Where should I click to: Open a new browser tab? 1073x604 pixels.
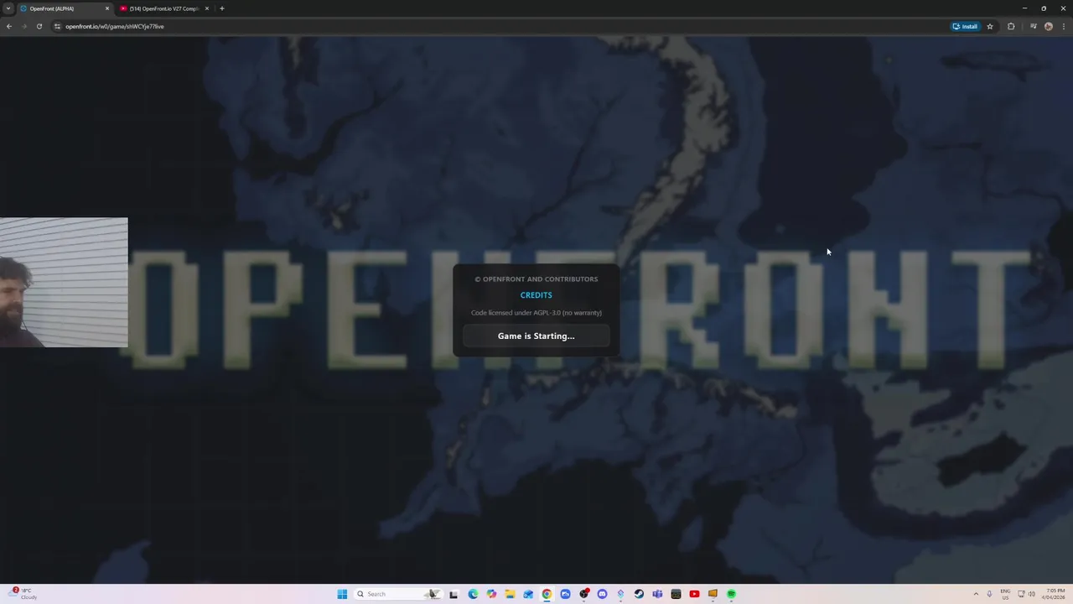tap(222, 8)
